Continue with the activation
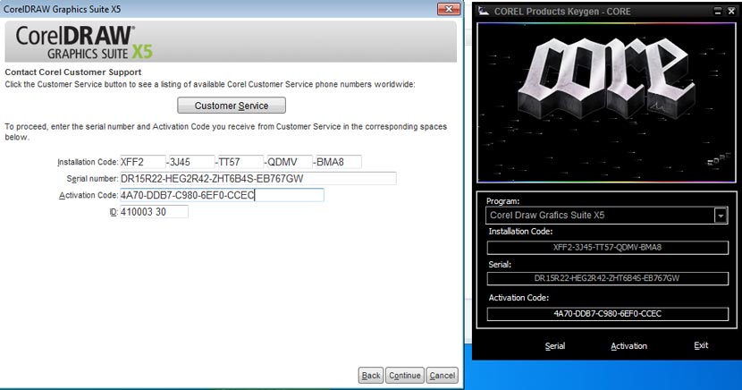This screenshot has width=742, height=390. (405, 376)
